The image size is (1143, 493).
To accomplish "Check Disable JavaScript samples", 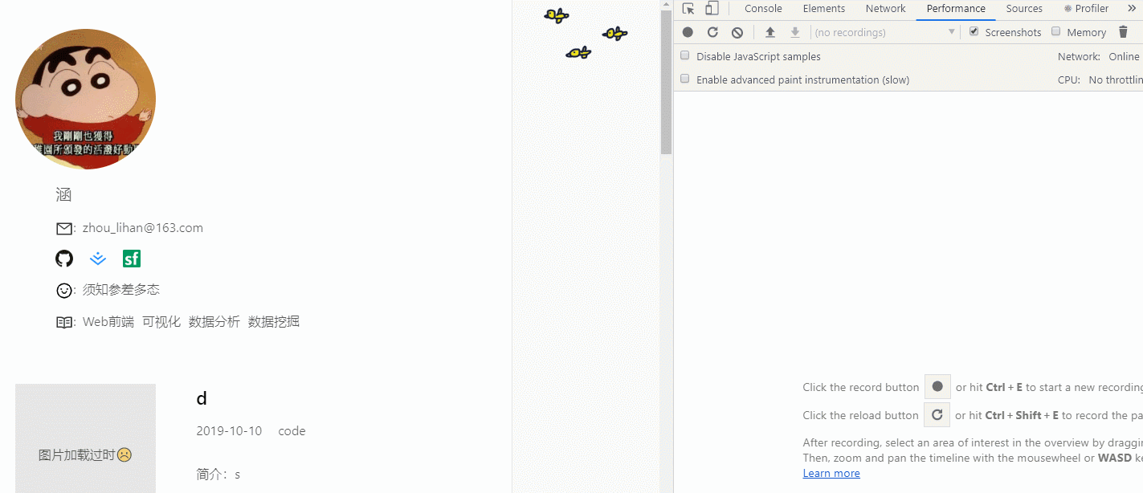I will pyautogui.click(x=685, y=55).
